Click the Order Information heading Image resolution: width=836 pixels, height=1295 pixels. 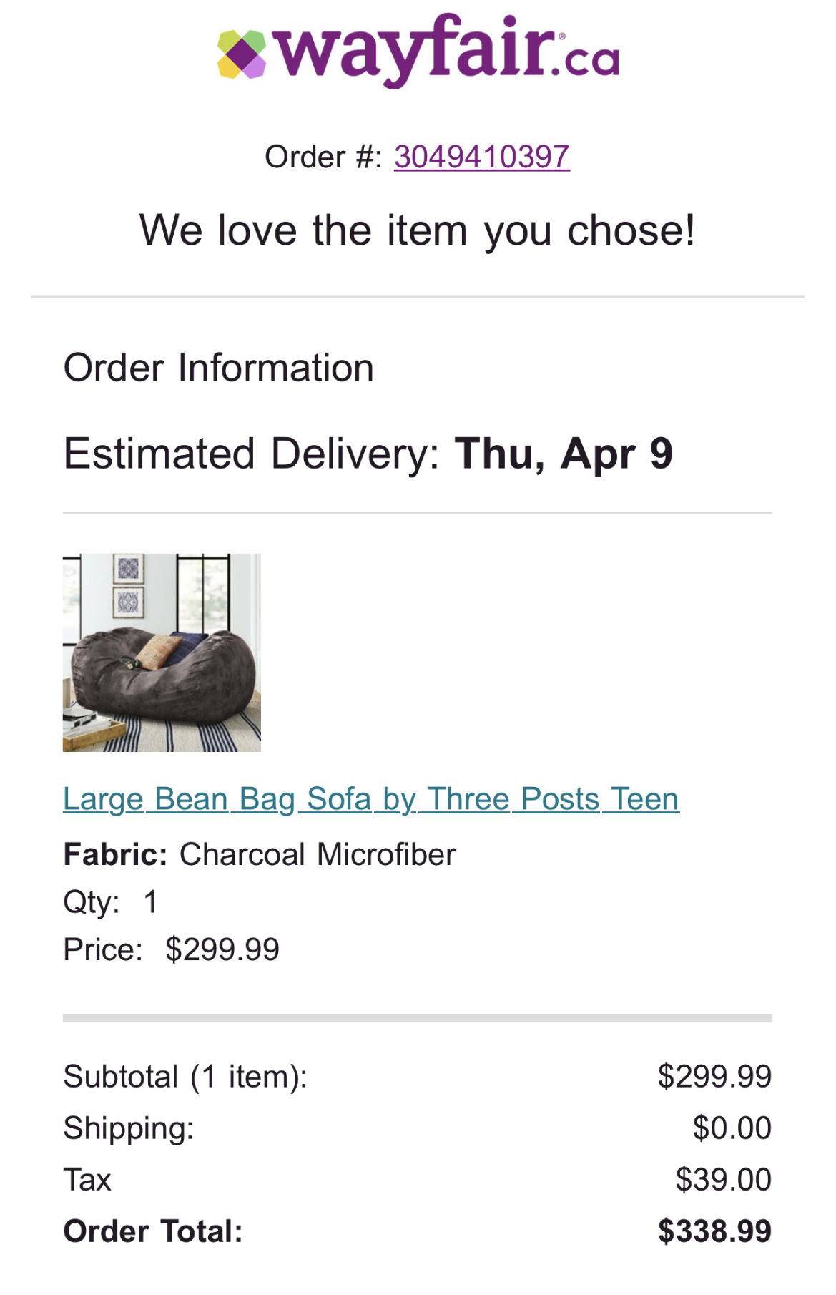click(x=218, y=368)
